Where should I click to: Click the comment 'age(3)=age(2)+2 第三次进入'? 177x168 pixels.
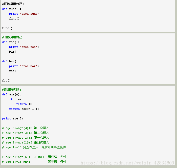pos(26,138)
